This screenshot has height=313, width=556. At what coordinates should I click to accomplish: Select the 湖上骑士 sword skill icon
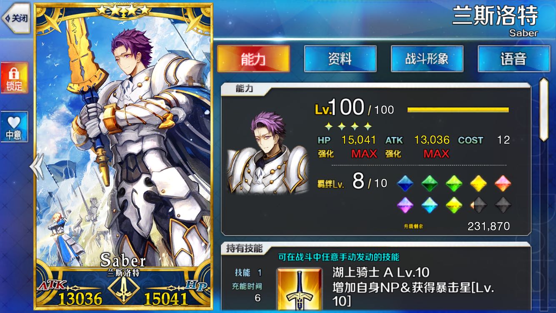pos(300,290)
